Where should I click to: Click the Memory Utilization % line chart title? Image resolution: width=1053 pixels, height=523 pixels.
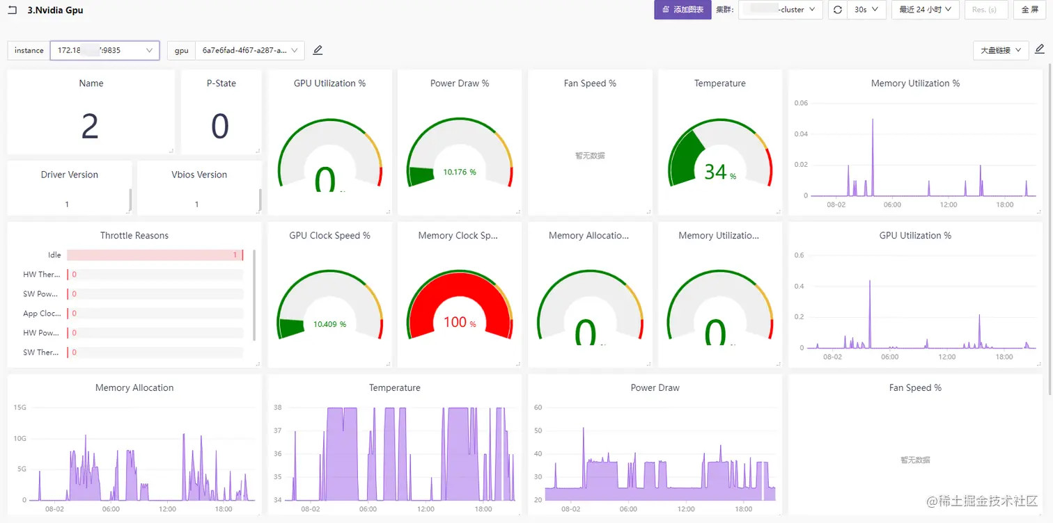915,83
